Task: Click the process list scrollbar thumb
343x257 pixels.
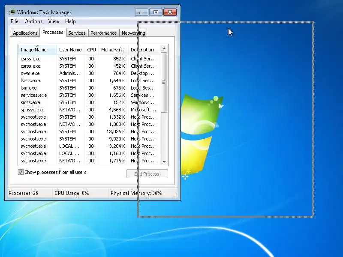Action: tap(164, 82)
